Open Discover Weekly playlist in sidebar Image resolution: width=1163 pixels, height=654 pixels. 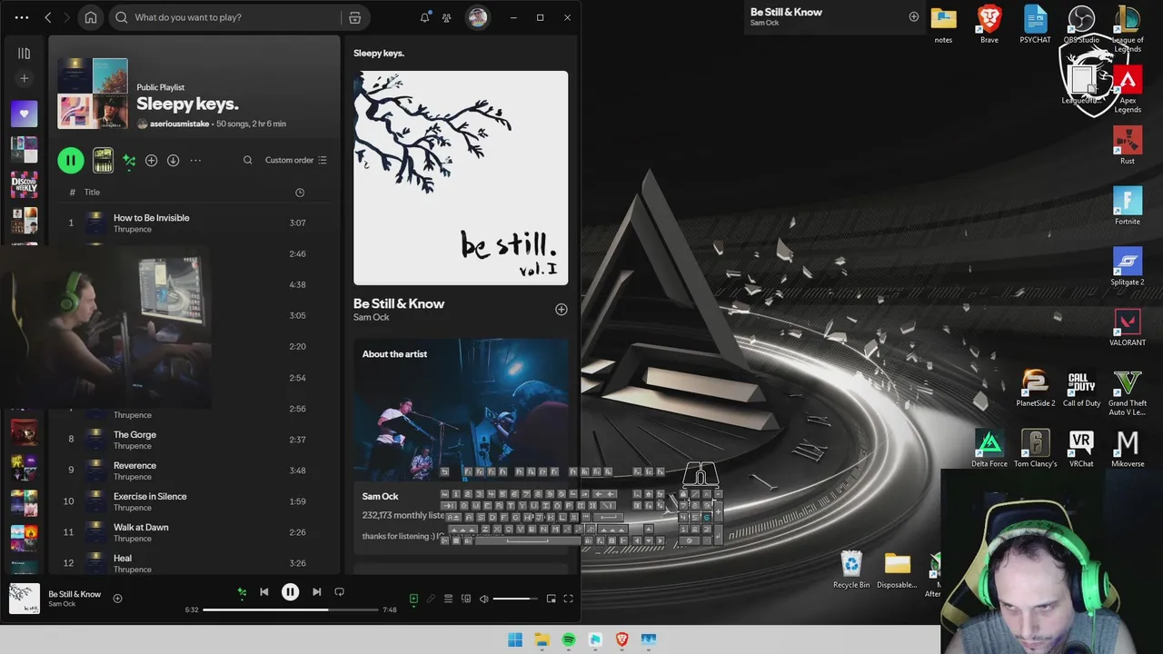(x=24, y=183)
